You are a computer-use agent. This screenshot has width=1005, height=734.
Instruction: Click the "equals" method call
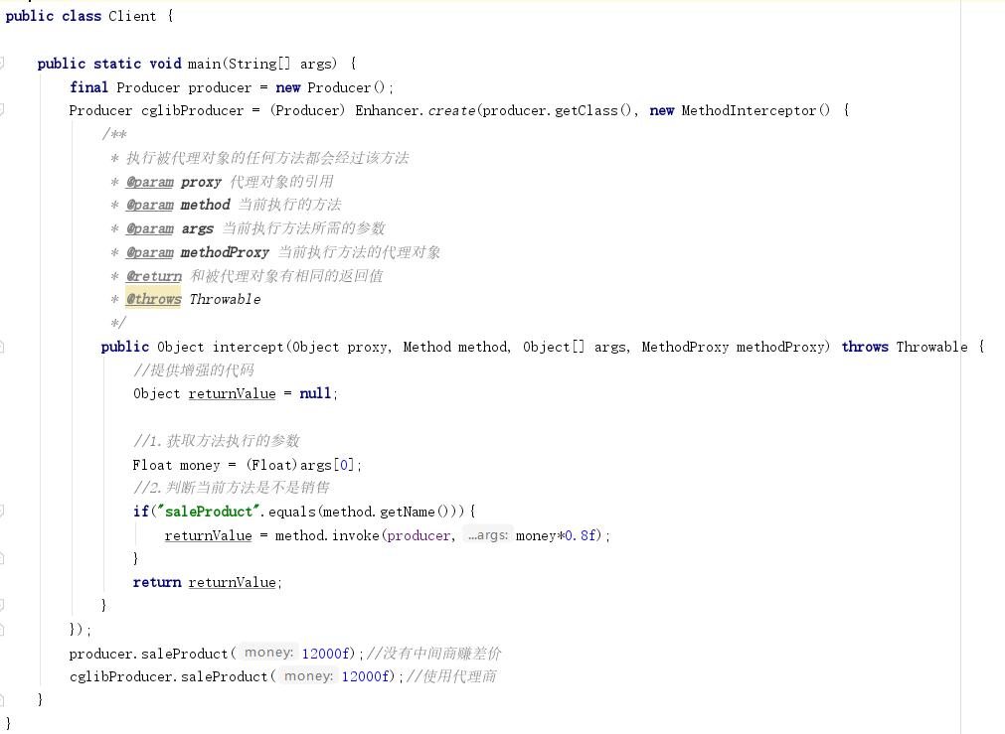pyautogui.click(x=291, y=512)
